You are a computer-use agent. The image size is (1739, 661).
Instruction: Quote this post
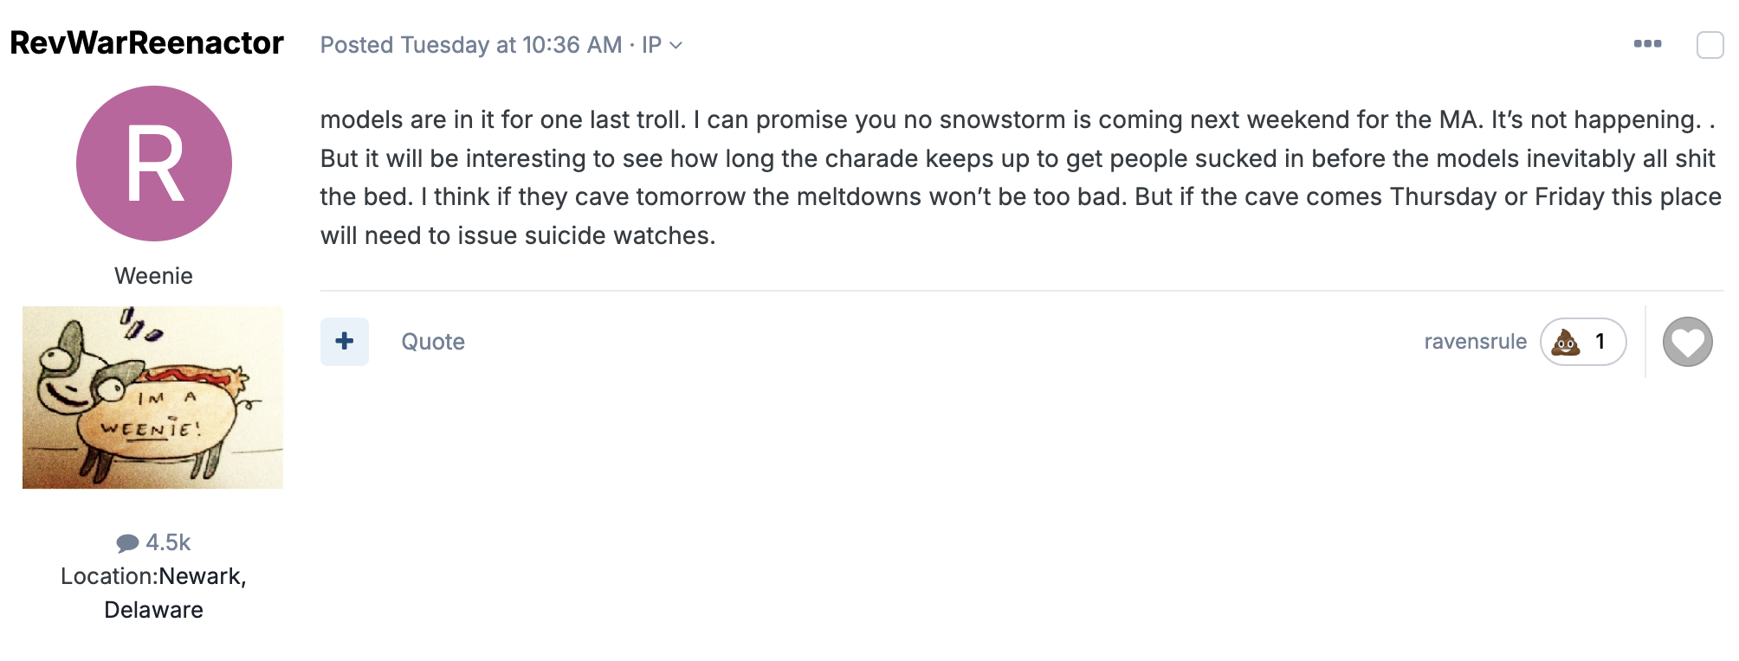pyautogui.click(x=433, y=342)
